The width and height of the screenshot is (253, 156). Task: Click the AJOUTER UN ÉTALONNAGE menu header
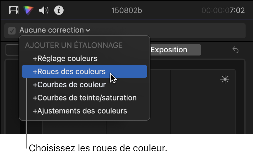(74, 45)
